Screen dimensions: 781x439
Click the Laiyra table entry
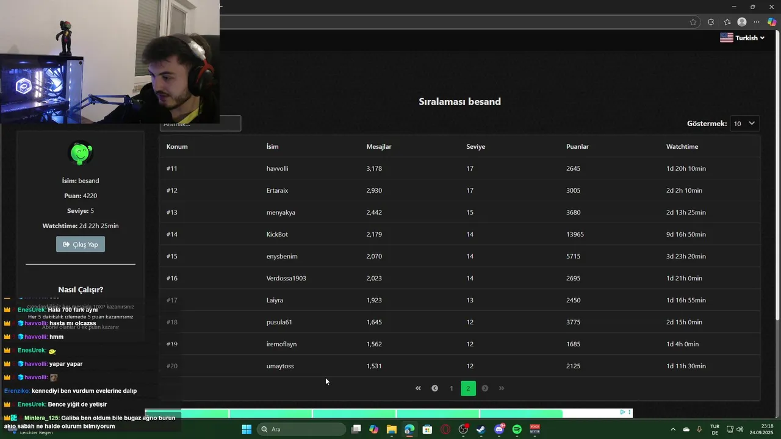point(275,300)
